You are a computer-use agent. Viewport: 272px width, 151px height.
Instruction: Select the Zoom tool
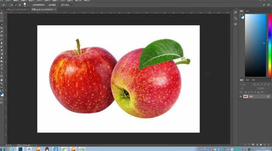[x=2, y=84]
